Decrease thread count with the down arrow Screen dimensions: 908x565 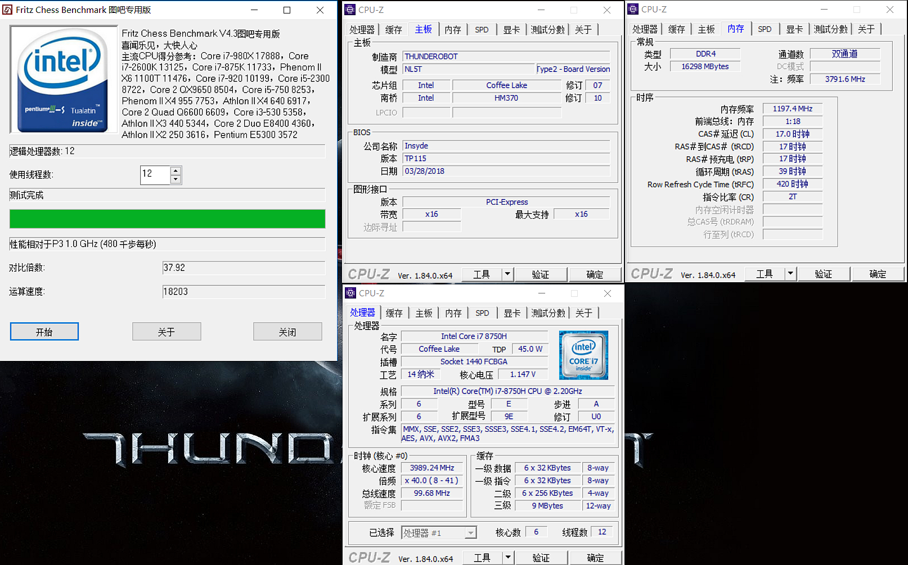coord(176,179)
